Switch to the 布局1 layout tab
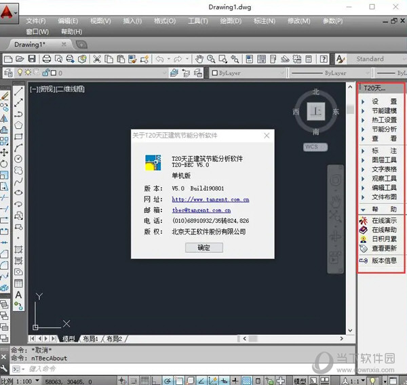This screenshot has width=407, height=385. click(91, 339)
